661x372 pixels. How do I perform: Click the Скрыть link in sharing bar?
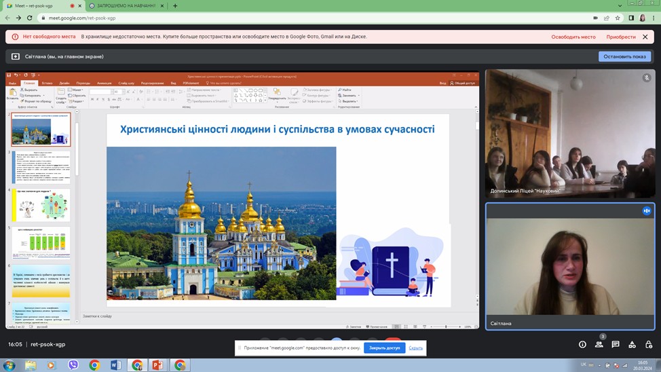415,348
